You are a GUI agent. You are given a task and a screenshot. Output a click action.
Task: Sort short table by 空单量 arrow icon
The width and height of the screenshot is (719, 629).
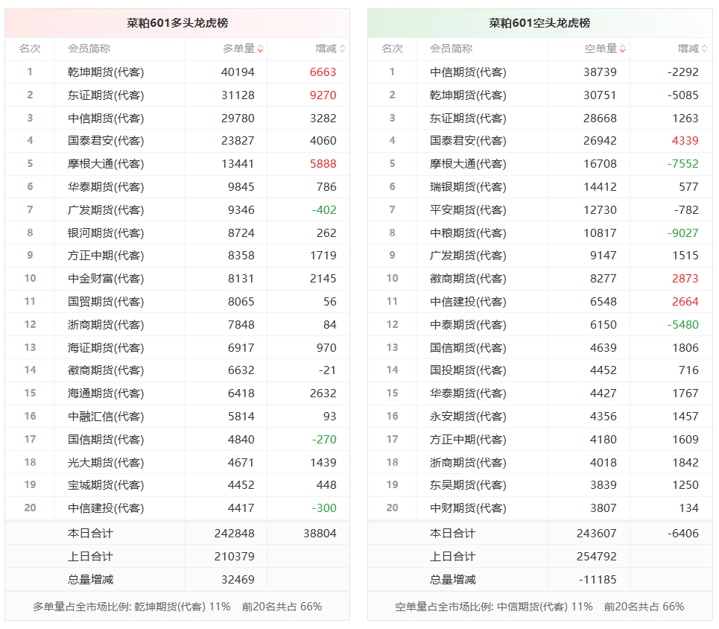pos(623,49)
